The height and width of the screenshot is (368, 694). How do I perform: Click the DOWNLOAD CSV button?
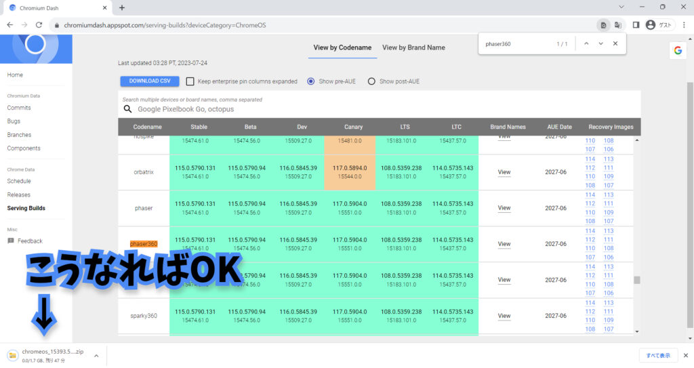click(x=150, y=81)
